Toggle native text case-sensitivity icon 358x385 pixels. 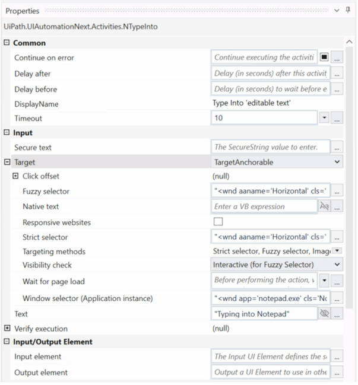[x=324, y=206]
